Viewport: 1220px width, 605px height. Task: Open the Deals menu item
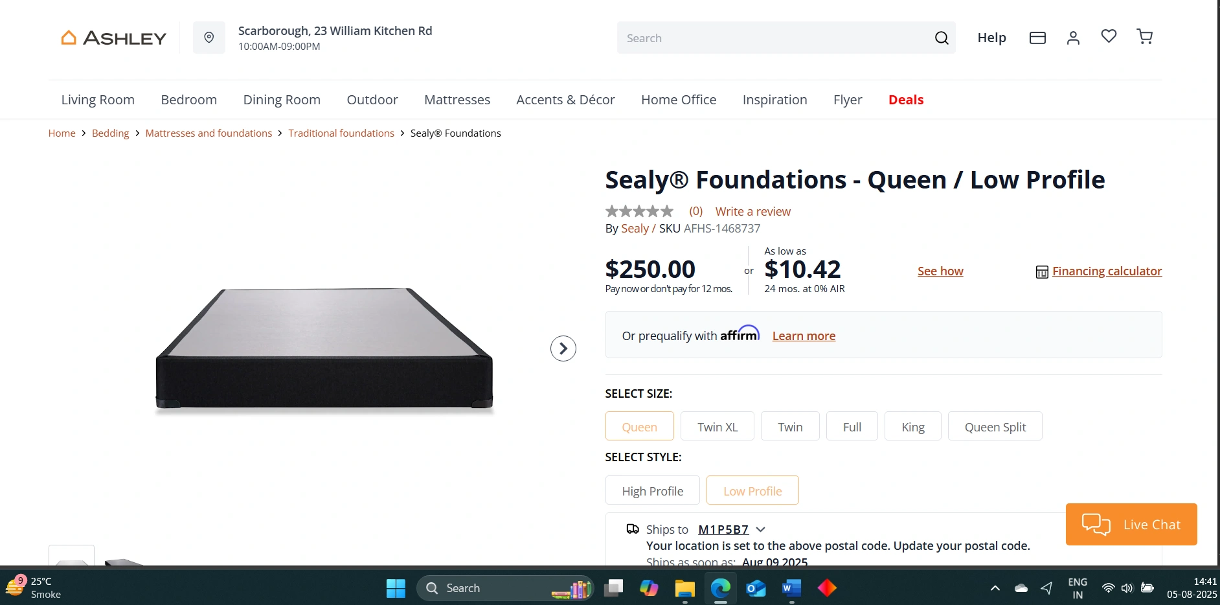(906, 100)
